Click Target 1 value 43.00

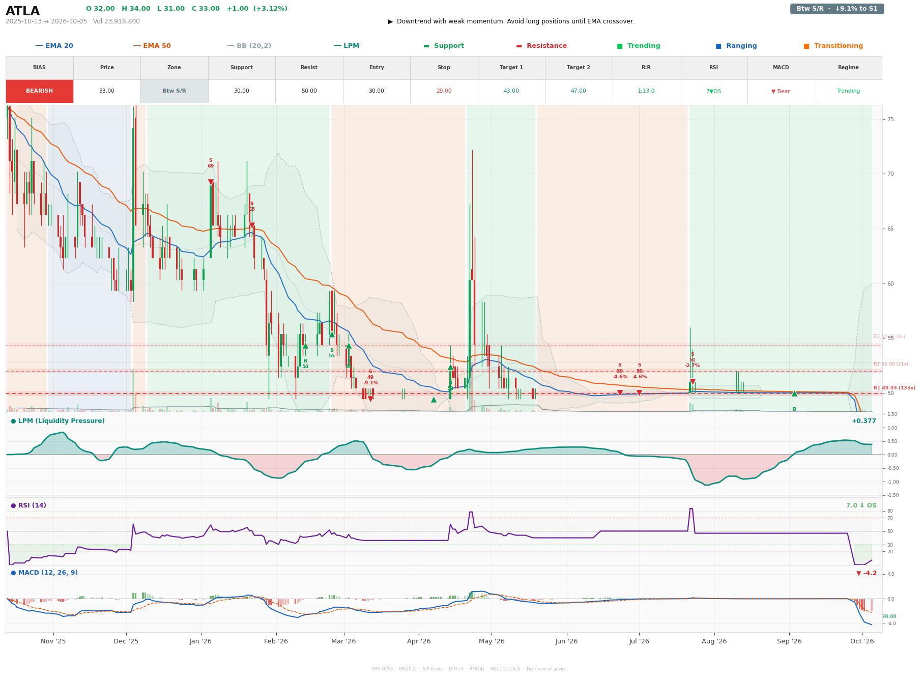[511, 91]
